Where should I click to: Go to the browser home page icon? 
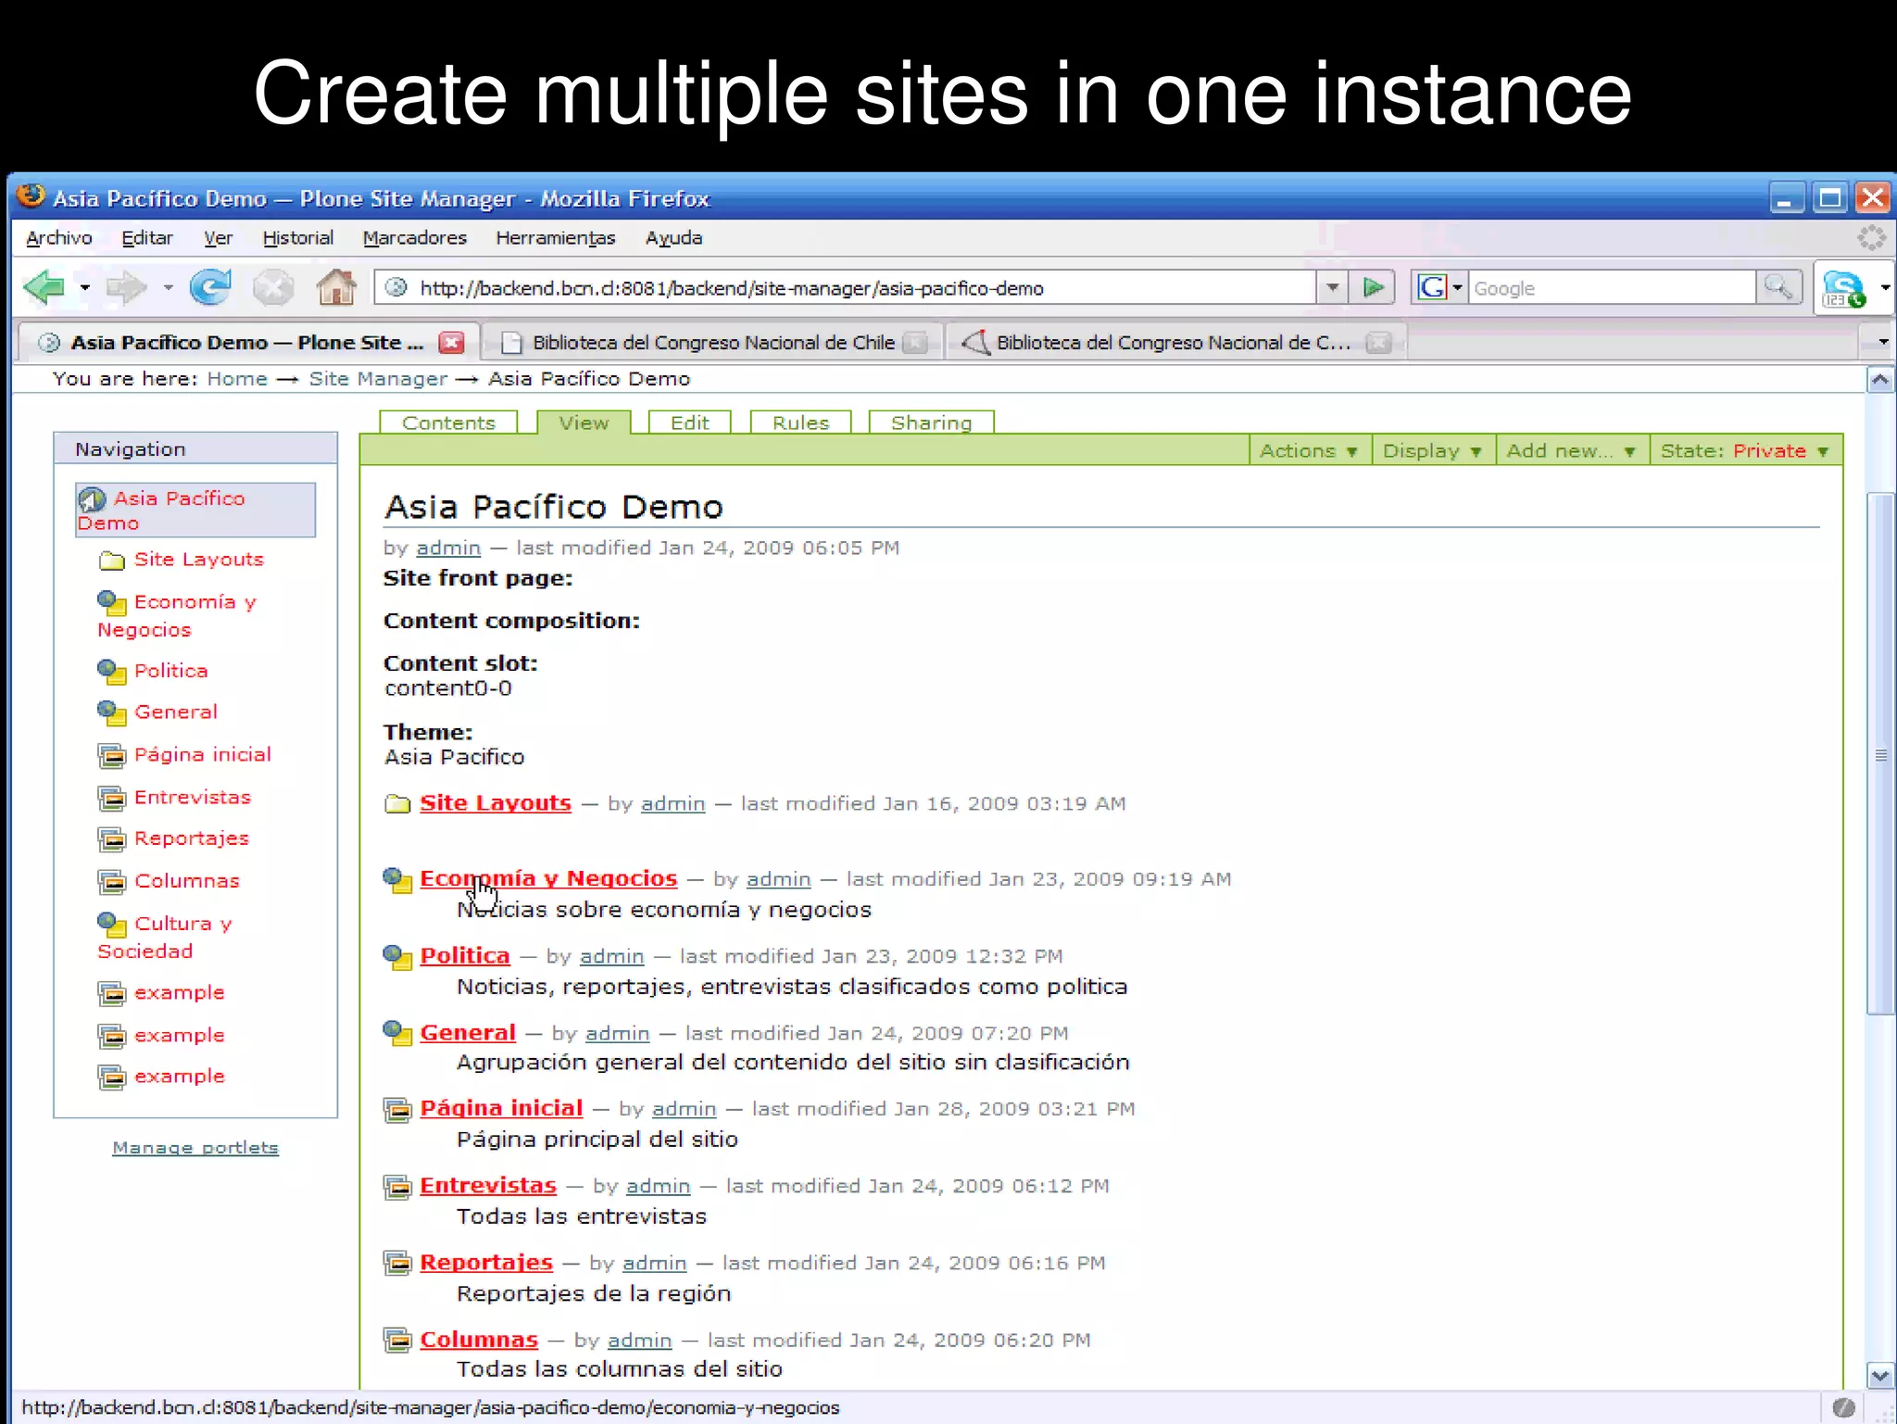pyautogui.click(x=335, y=287)
